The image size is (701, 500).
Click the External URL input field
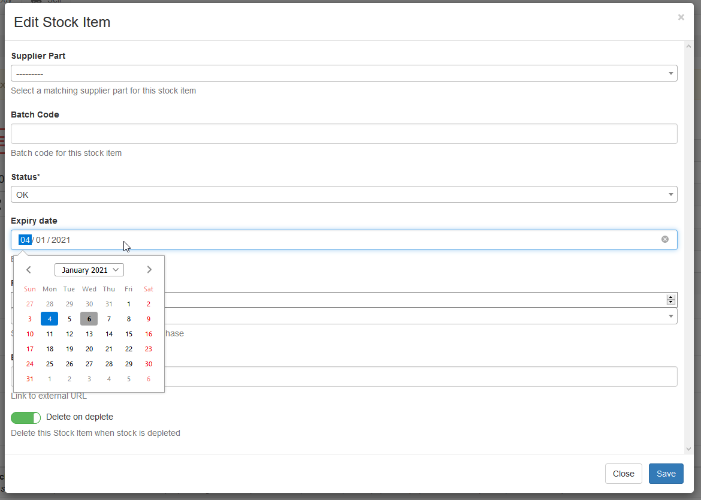tap(419, 376)
